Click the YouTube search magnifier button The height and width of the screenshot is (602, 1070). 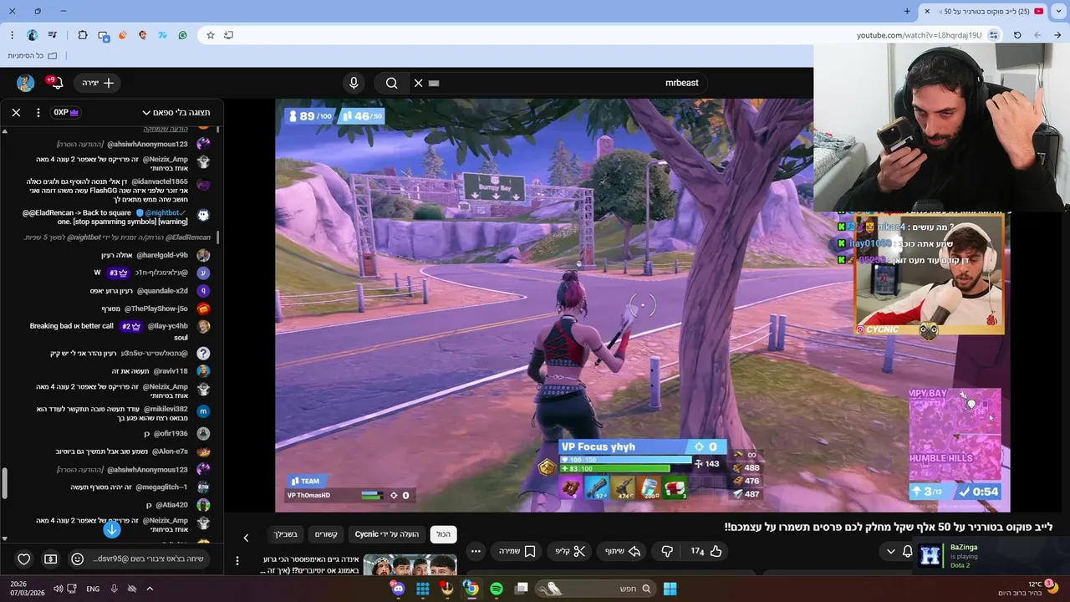[x=391, y=83]
